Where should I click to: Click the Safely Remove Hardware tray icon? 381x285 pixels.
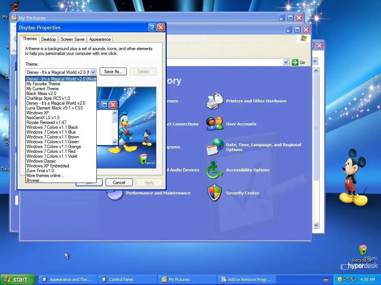(353, 279)
